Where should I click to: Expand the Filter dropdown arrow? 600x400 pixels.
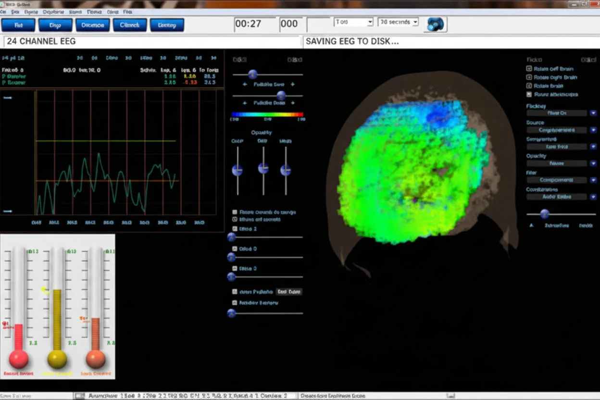pyautogui.click(x=593, y=180)
